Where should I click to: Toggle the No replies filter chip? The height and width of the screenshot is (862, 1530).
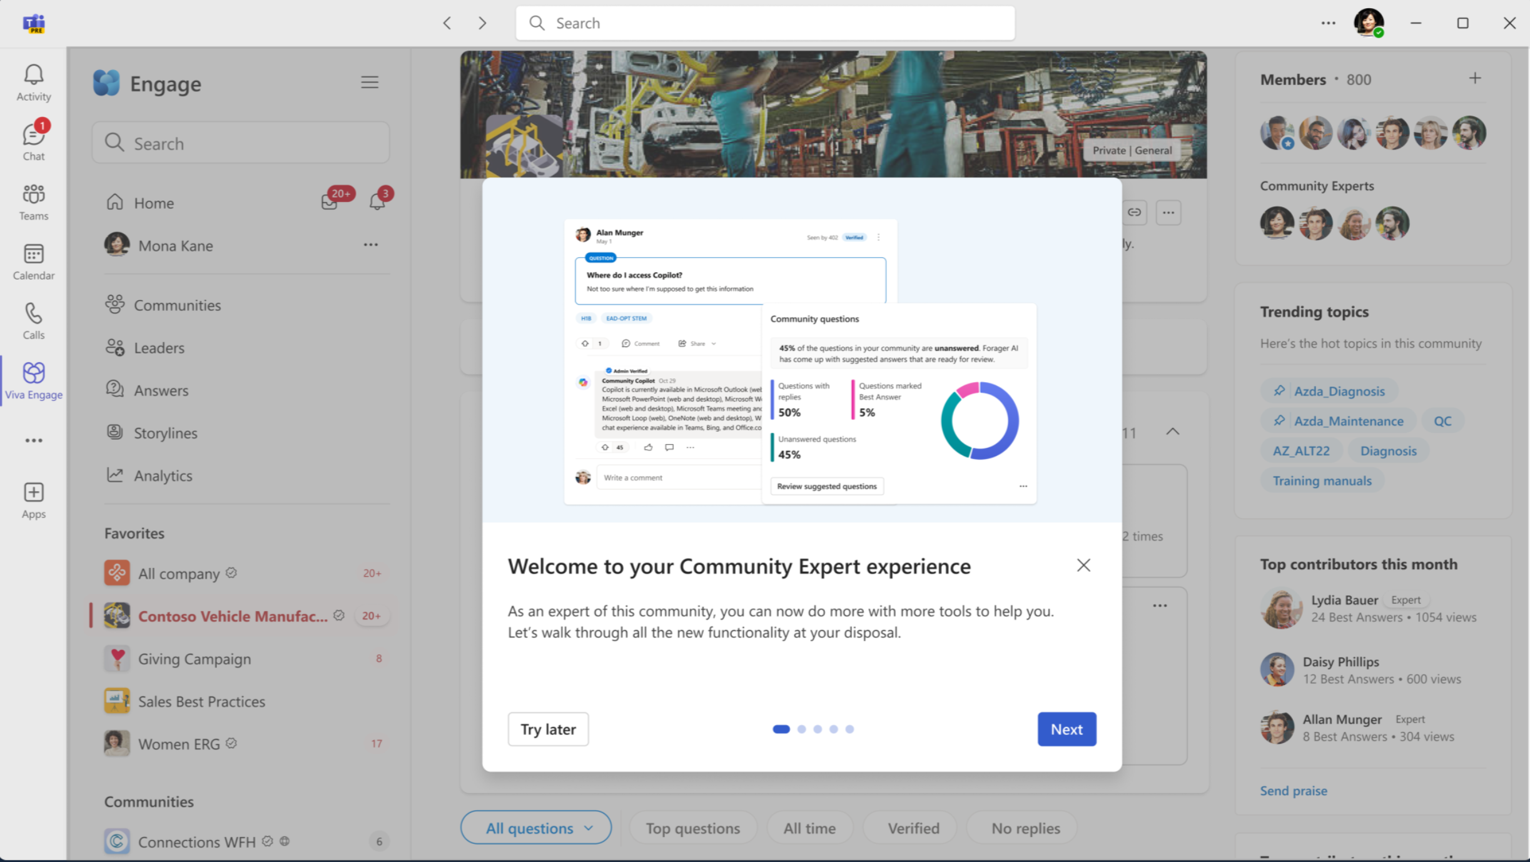[x=1025, y=828]
